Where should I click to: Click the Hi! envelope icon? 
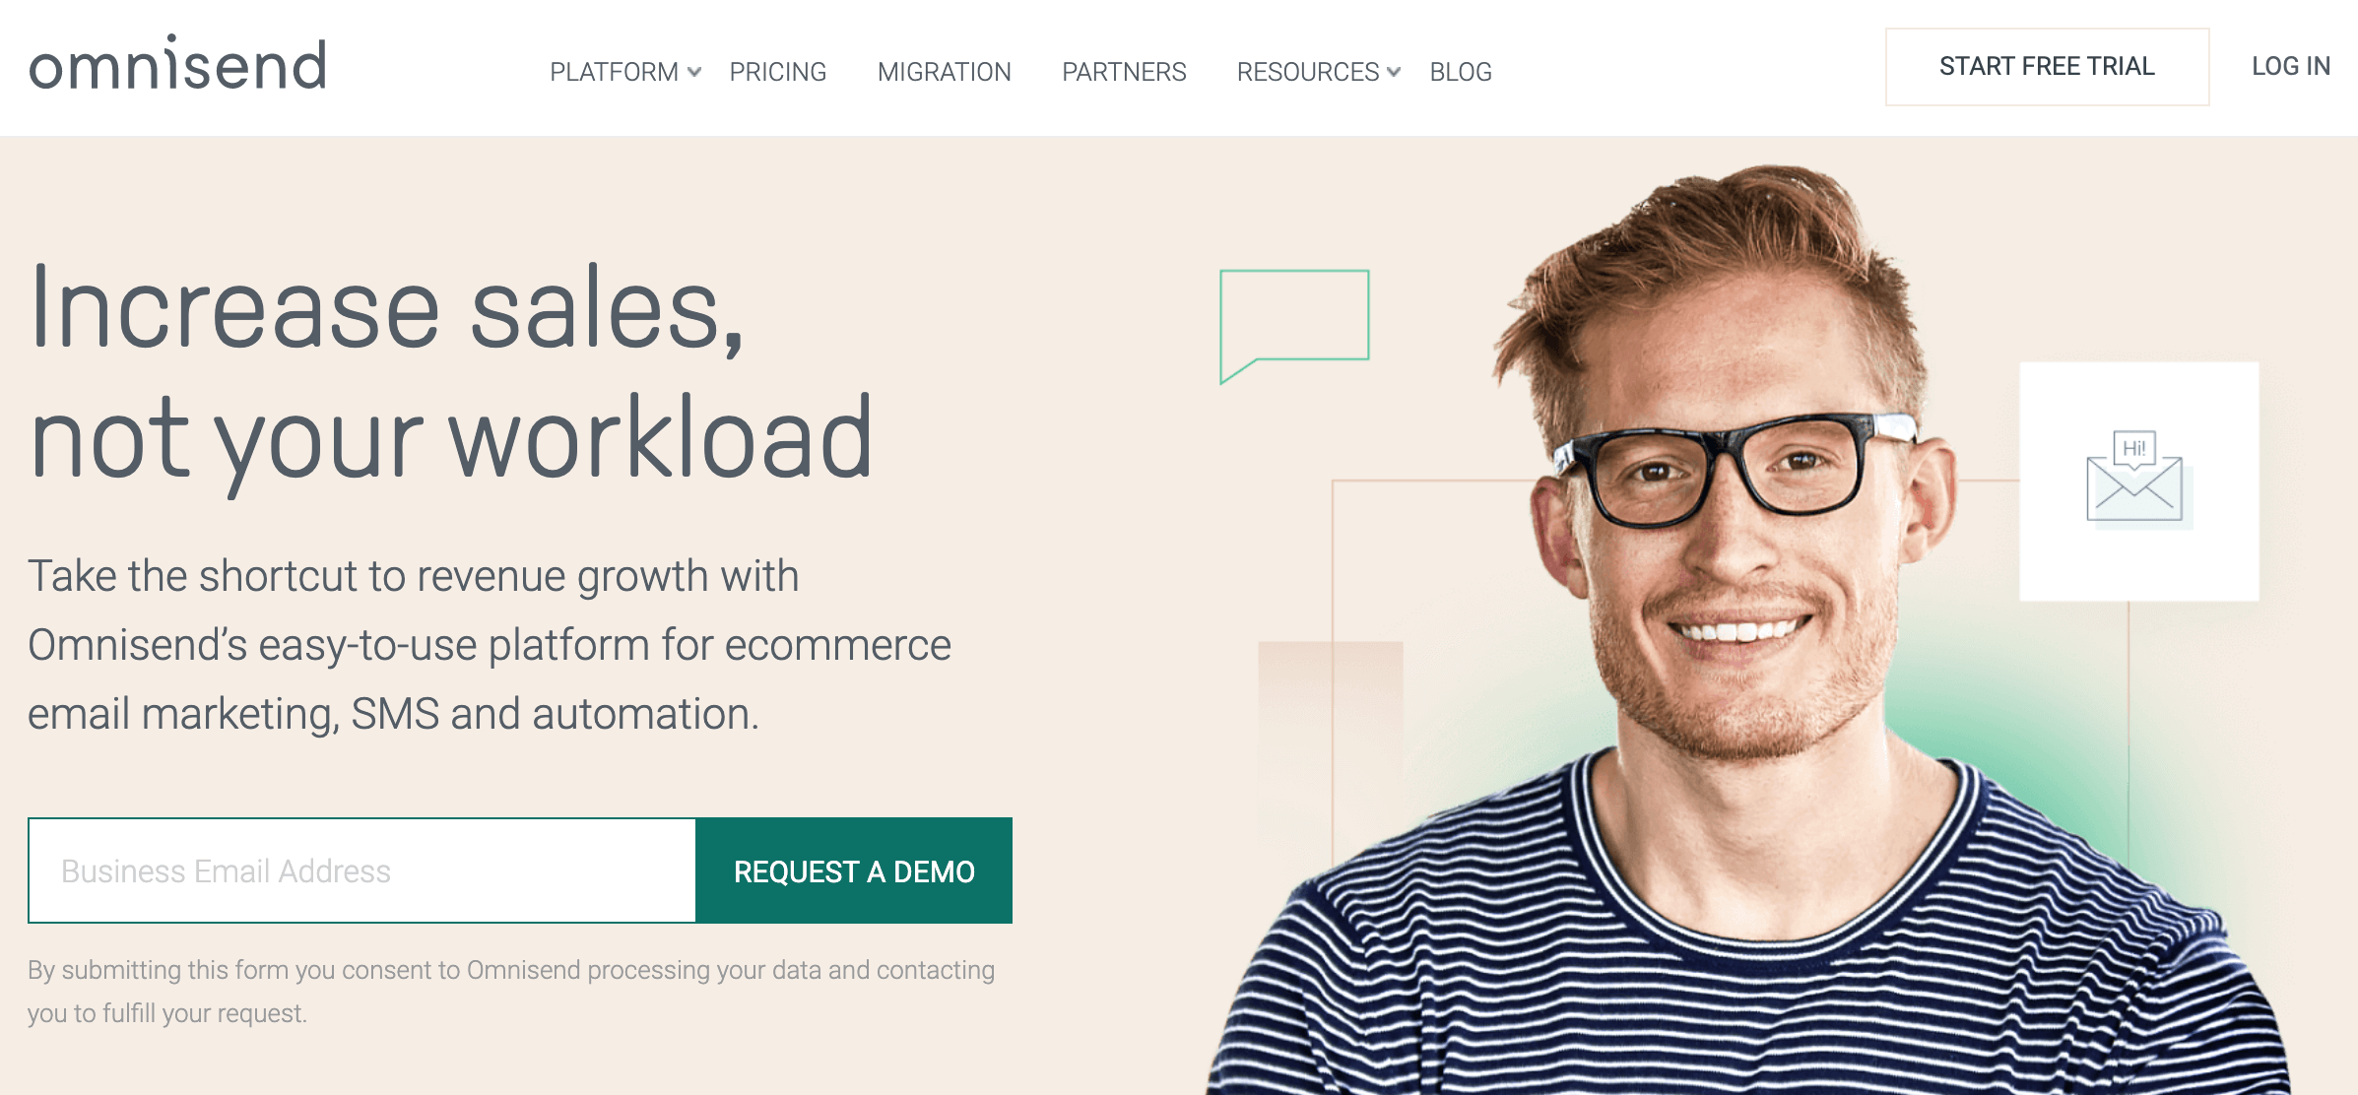click(2134, 477)
